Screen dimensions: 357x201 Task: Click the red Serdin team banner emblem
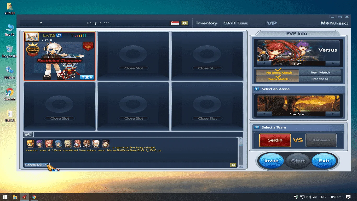tap(88, 47)
